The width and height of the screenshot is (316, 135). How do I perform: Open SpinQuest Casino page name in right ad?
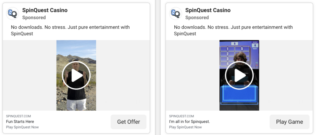pyautogui.click(x=208, y=10)
